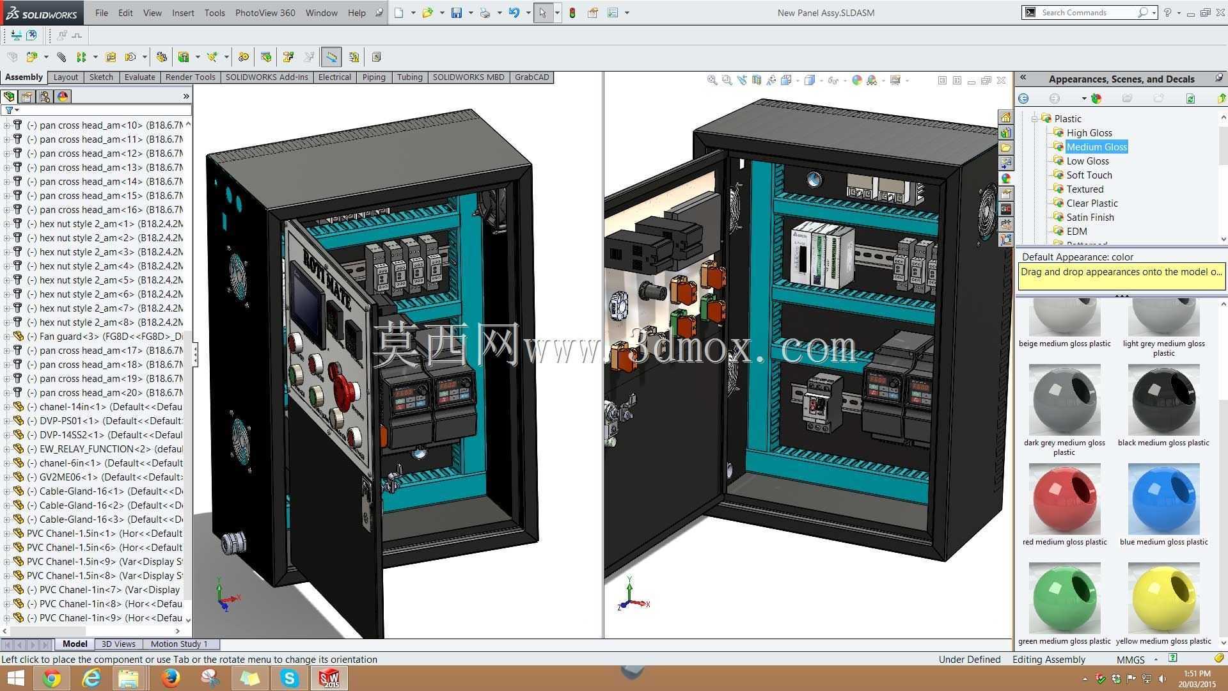Image resolution: width=1228 pixels, height=691 pixels.
Task: Open the File Explorer icon in task pane
Action: pyautogui.click(x=1006, y=148)
